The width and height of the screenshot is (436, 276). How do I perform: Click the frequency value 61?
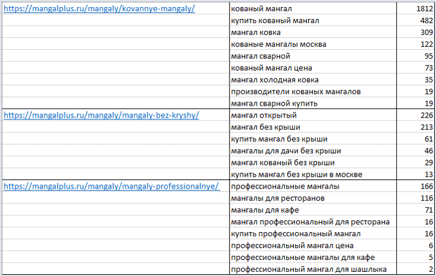tap(429, 139)
